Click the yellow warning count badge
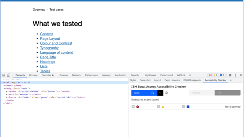 point(215,75)
